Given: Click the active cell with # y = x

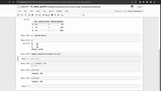Looking at the screenshot, I should click(86, 59).
